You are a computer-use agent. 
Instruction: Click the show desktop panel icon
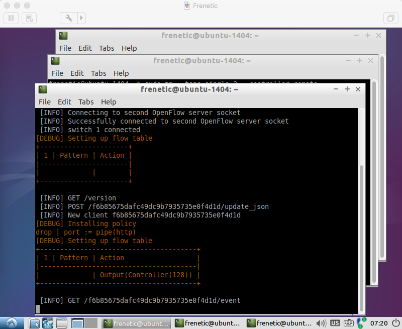click(61, 323)
